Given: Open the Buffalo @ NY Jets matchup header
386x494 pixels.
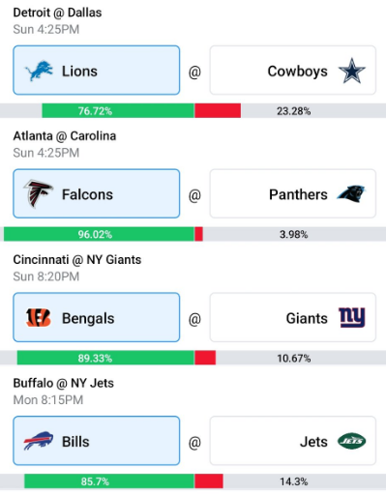Looking at the screenshot, I should click(x=64, y=383).
